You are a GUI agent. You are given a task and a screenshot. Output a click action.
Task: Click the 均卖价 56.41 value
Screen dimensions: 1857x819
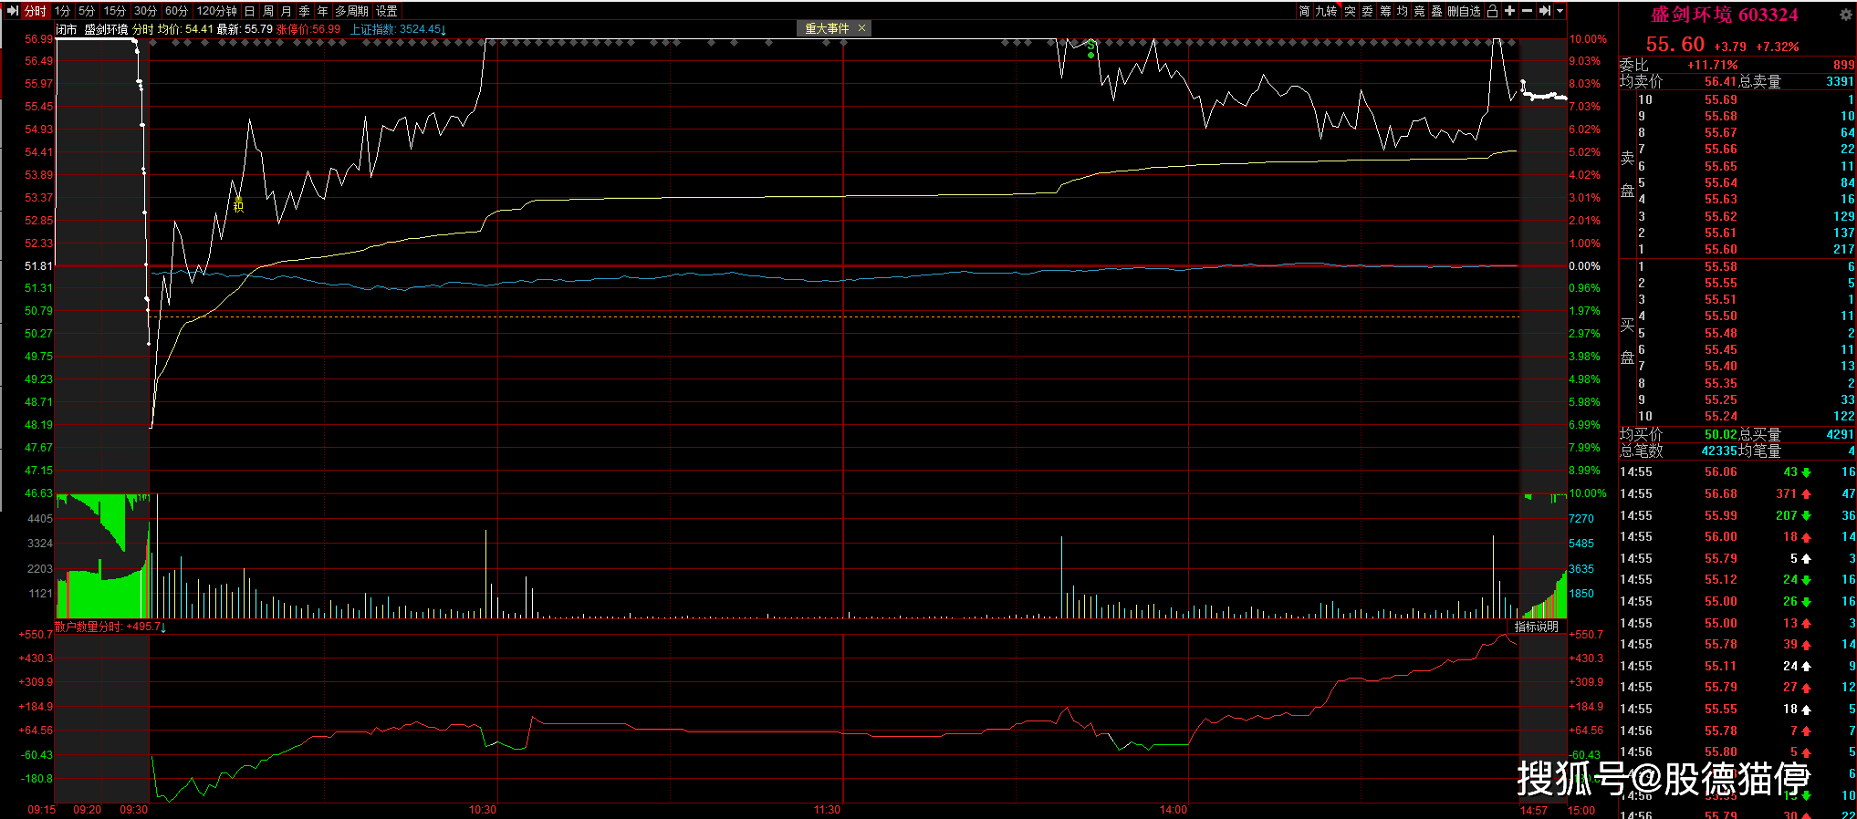(1720, 81)
